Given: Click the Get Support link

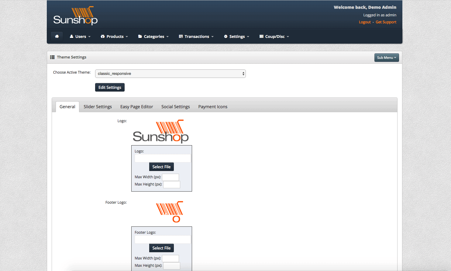Looking at the screenshot, I should point(386,22).
